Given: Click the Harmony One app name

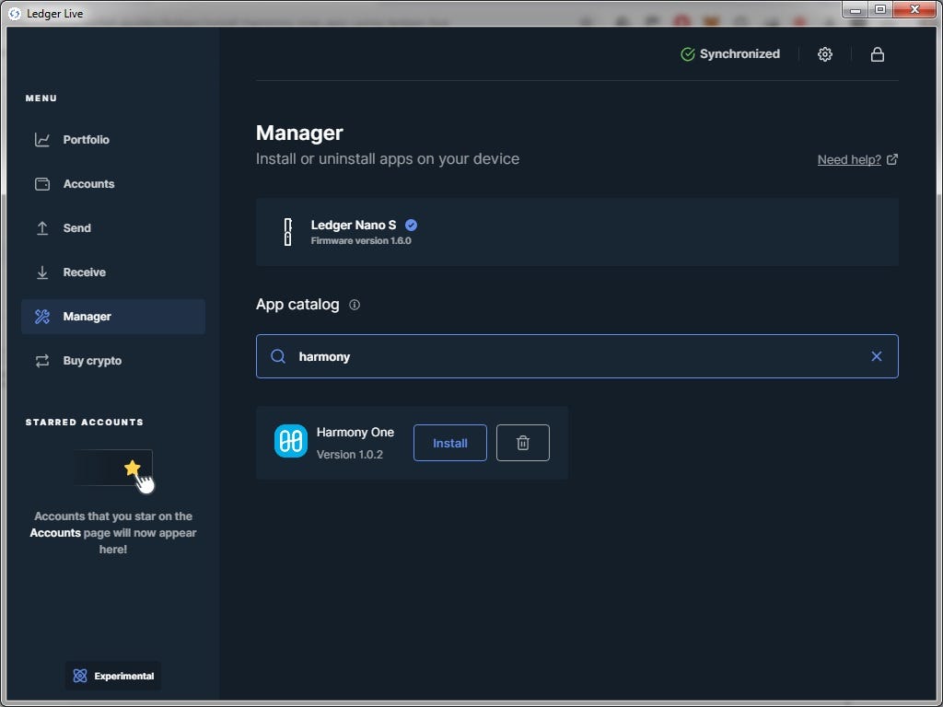Looking at the screenshot, I should click(x=355, y=433).
